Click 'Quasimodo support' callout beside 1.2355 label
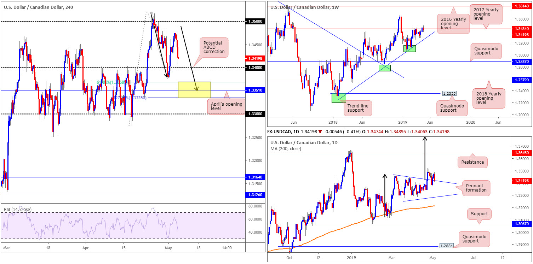Viewport: 533px width, 264px height. [453, 107]
